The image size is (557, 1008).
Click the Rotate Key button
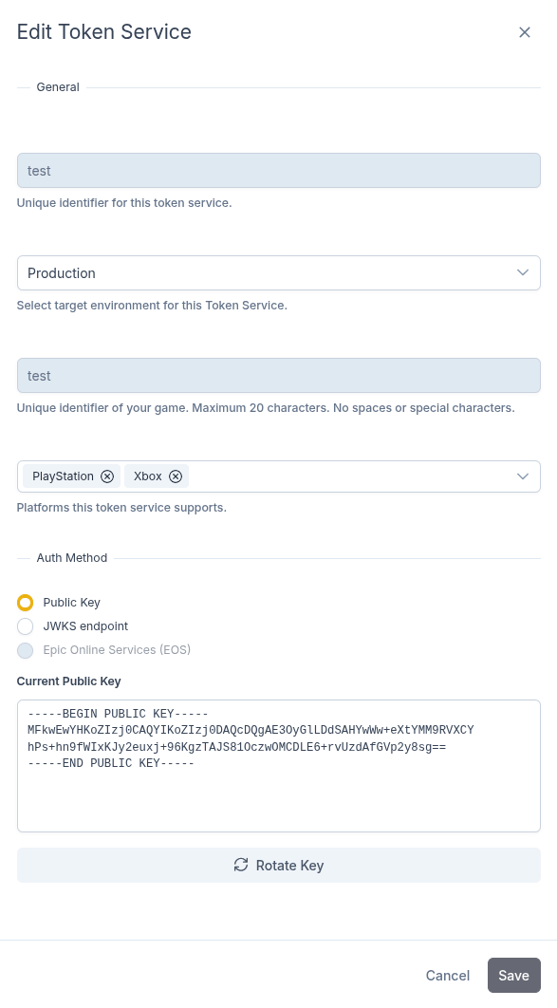pyautogui.click(x=279, y=866)
